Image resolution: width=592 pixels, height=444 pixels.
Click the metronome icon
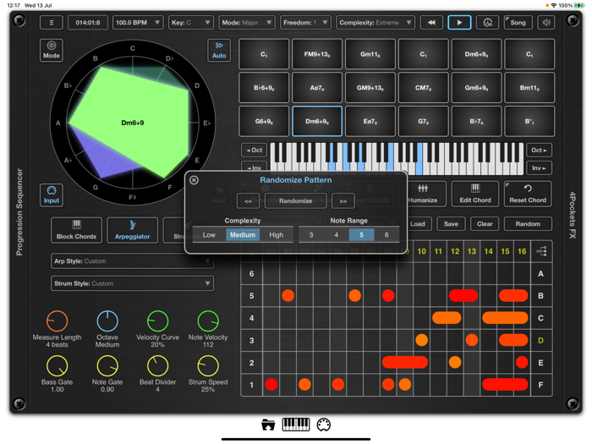pos(487,23)
